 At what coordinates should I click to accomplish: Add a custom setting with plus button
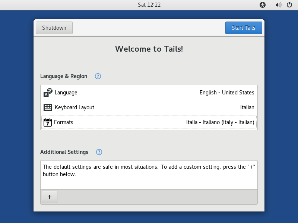coord(50,197)
